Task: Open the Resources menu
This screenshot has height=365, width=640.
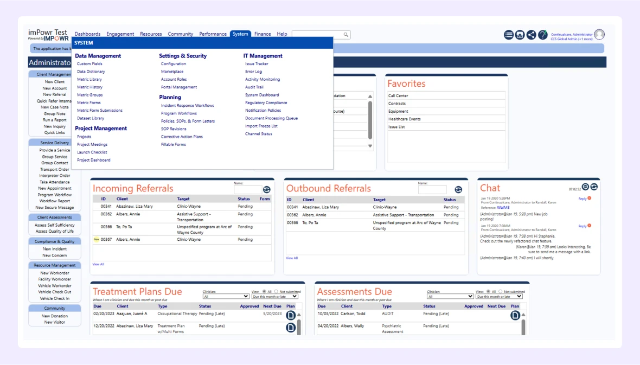Action: click(151, 34)
